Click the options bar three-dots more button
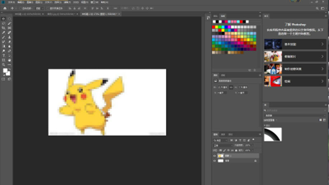This screenshot has width=329, height=185. (x=115, y=8)
